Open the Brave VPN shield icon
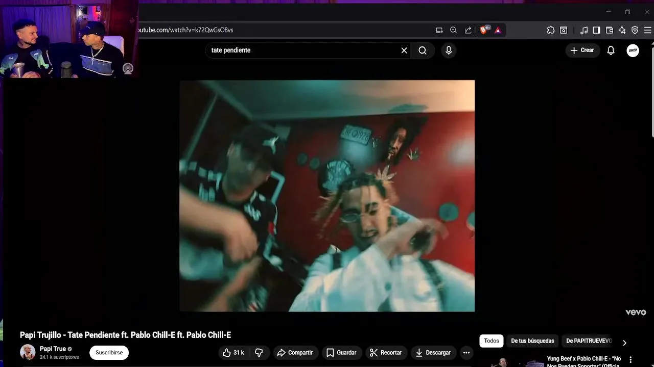This screenshot has width=654, height=367. click(635, 30)
